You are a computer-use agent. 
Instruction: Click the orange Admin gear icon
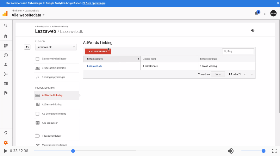click(6, 143)
